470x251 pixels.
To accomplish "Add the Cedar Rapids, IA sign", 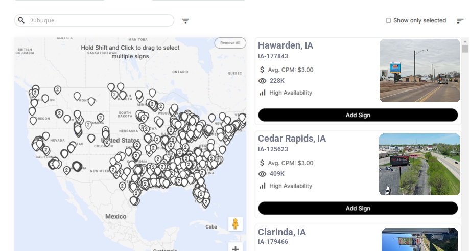I will pos(358,208).
